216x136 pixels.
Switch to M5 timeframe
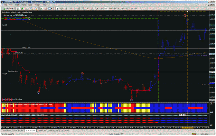pyautogui.click(x=106, y=9)
